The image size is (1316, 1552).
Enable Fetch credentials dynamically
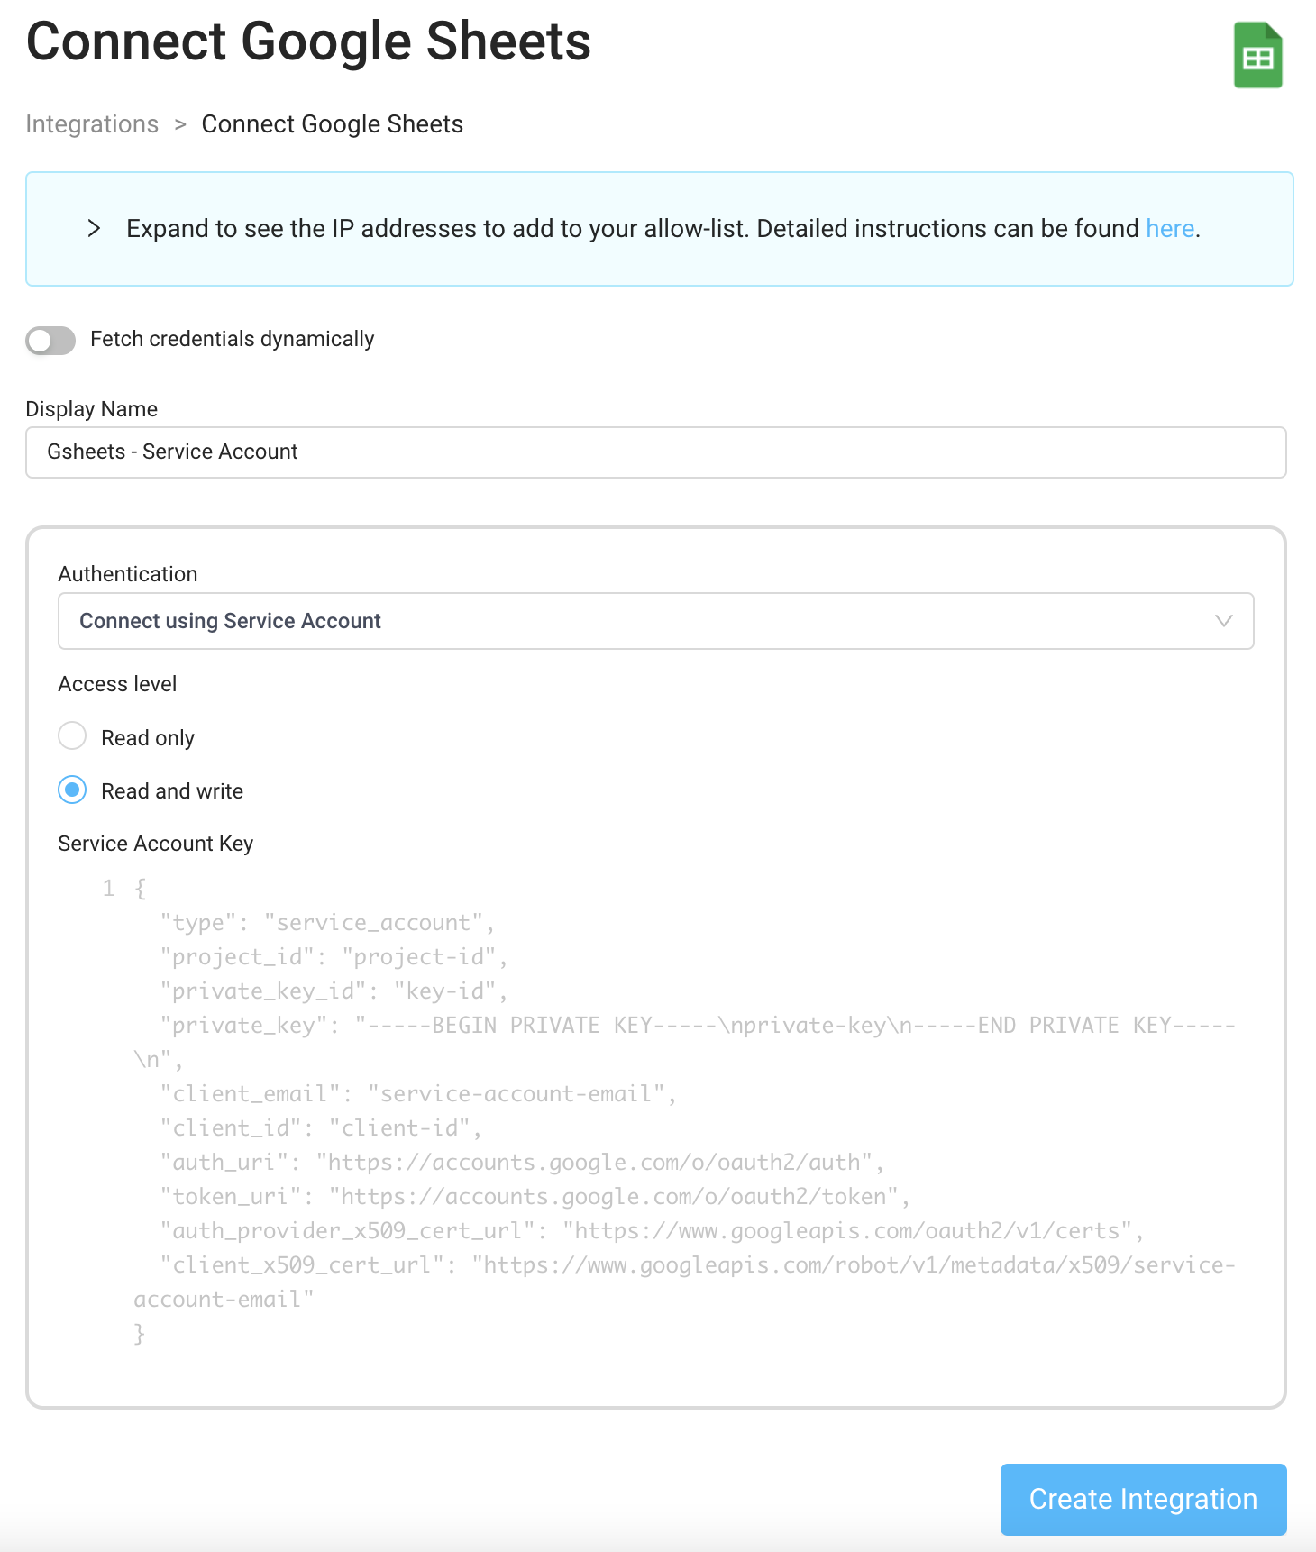tap(50, 341)
